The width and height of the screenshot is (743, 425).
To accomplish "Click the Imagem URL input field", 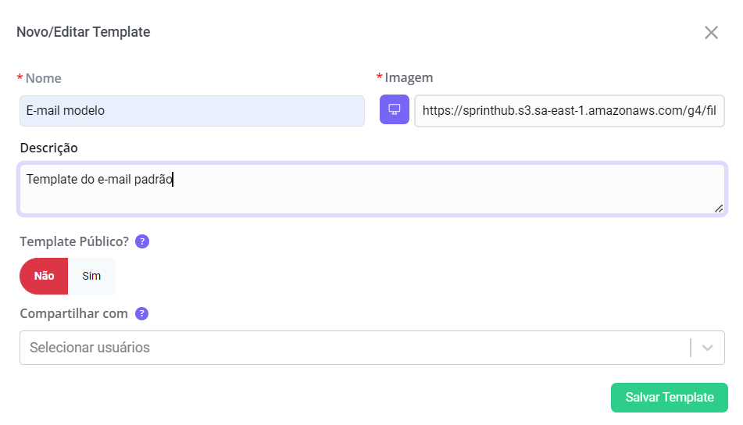I will [569, 111].
